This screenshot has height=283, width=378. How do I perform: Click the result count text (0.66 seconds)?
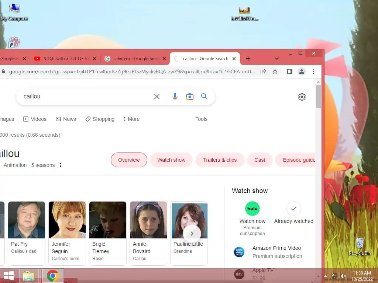(x=30, y=135)
